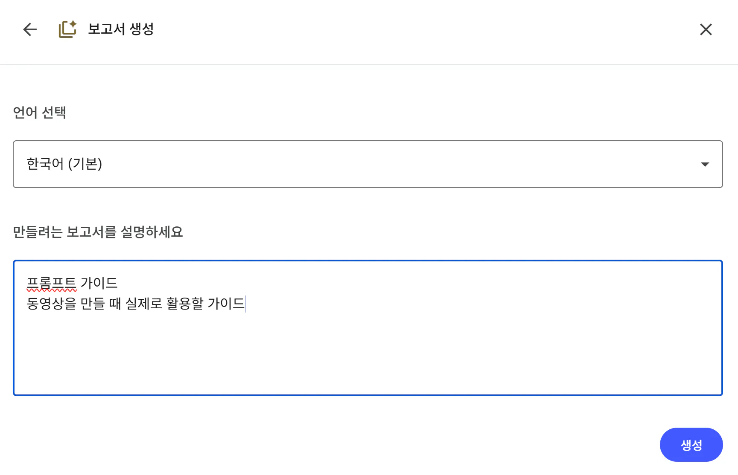Click the 언어 선택 label
This screenshot has width=738, height=475.
coord(40,113)
